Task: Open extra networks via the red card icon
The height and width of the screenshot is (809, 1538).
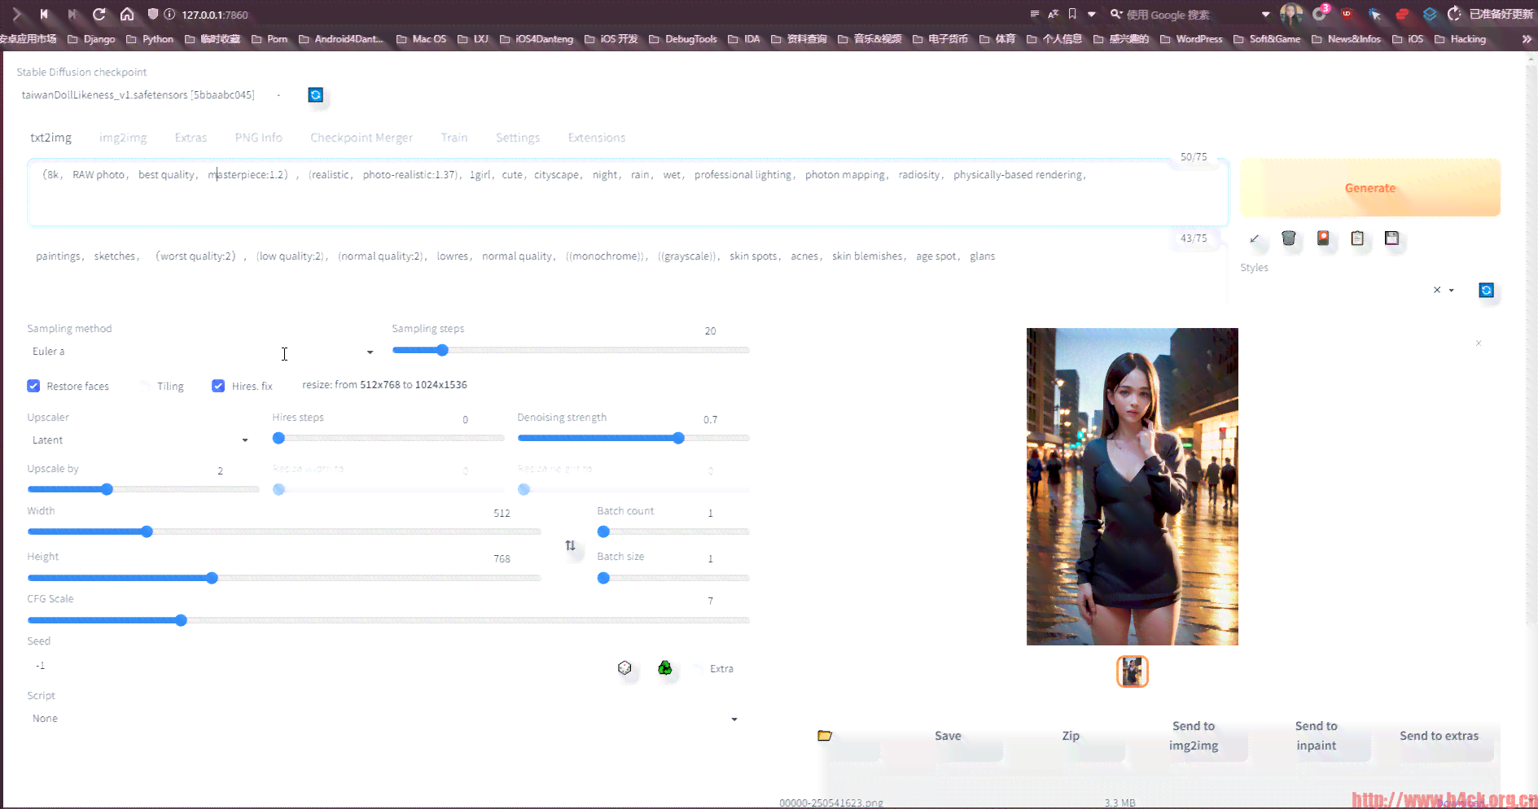Action: pos(1323,238)
